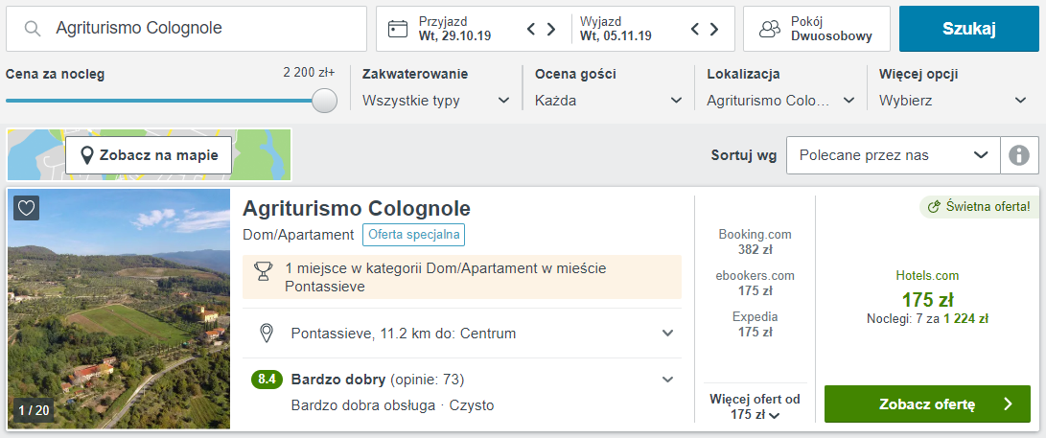Screen dimensions: 1046x438
Task: Click the search magnifier icon
Action: coord(33,29)
